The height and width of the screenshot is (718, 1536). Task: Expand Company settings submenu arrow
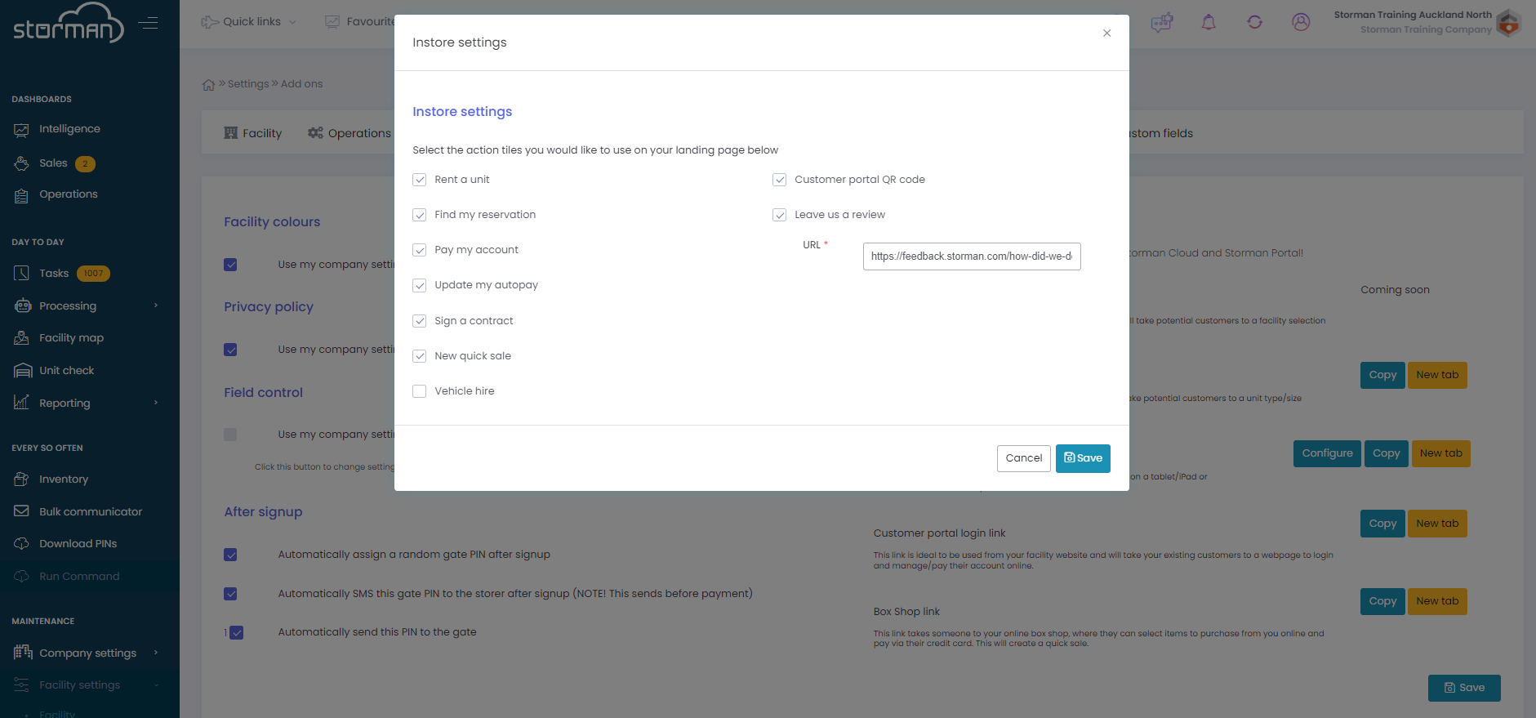(156, 653)
